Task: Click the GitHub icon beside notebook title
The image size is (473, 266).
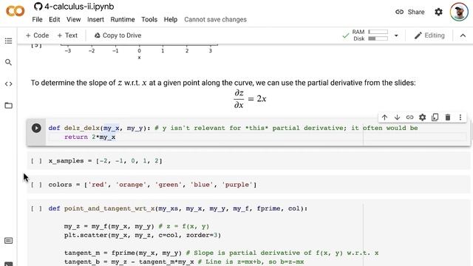Action: point(38,7)
